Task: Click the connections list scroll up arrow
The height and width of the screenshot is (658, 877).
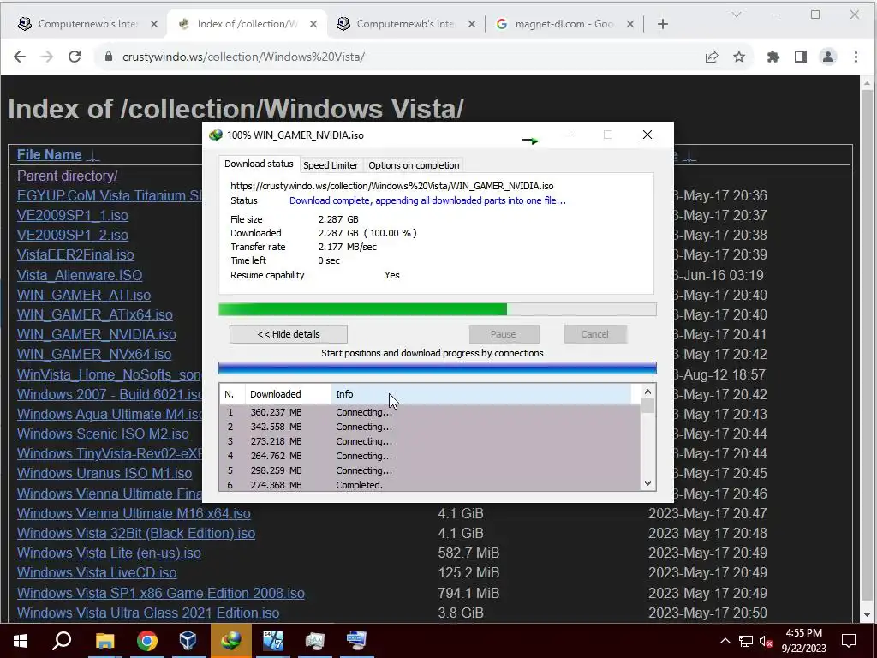Action: click(x=647, y=392)
